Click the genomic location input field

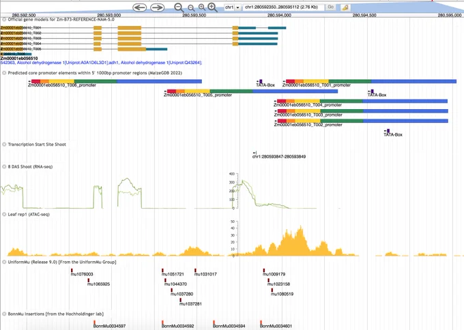pos(283,7)
